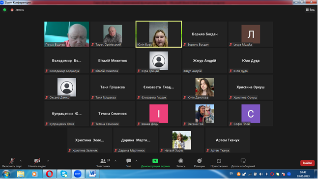This screenshot has height=179, width=318.
Task: Expand the arrow next to Chat
Action: tap(136, 161)
